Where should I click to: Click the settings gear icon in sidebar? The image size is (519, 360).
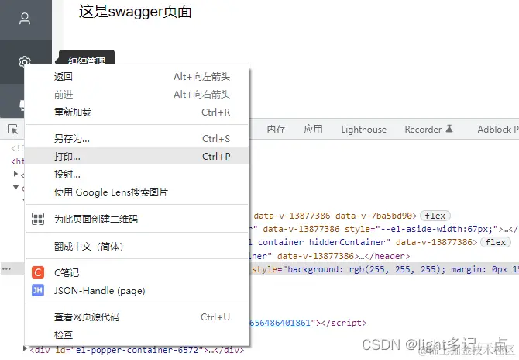[x=25, y=61]
